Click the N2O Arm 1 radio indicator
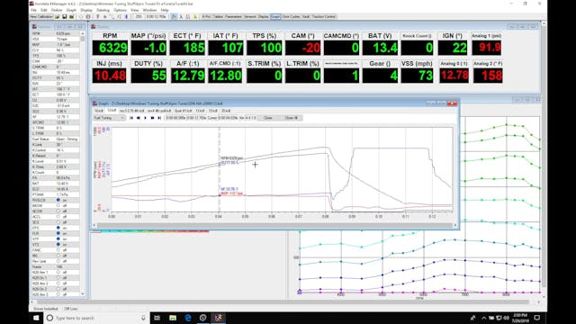 [58, 272]
